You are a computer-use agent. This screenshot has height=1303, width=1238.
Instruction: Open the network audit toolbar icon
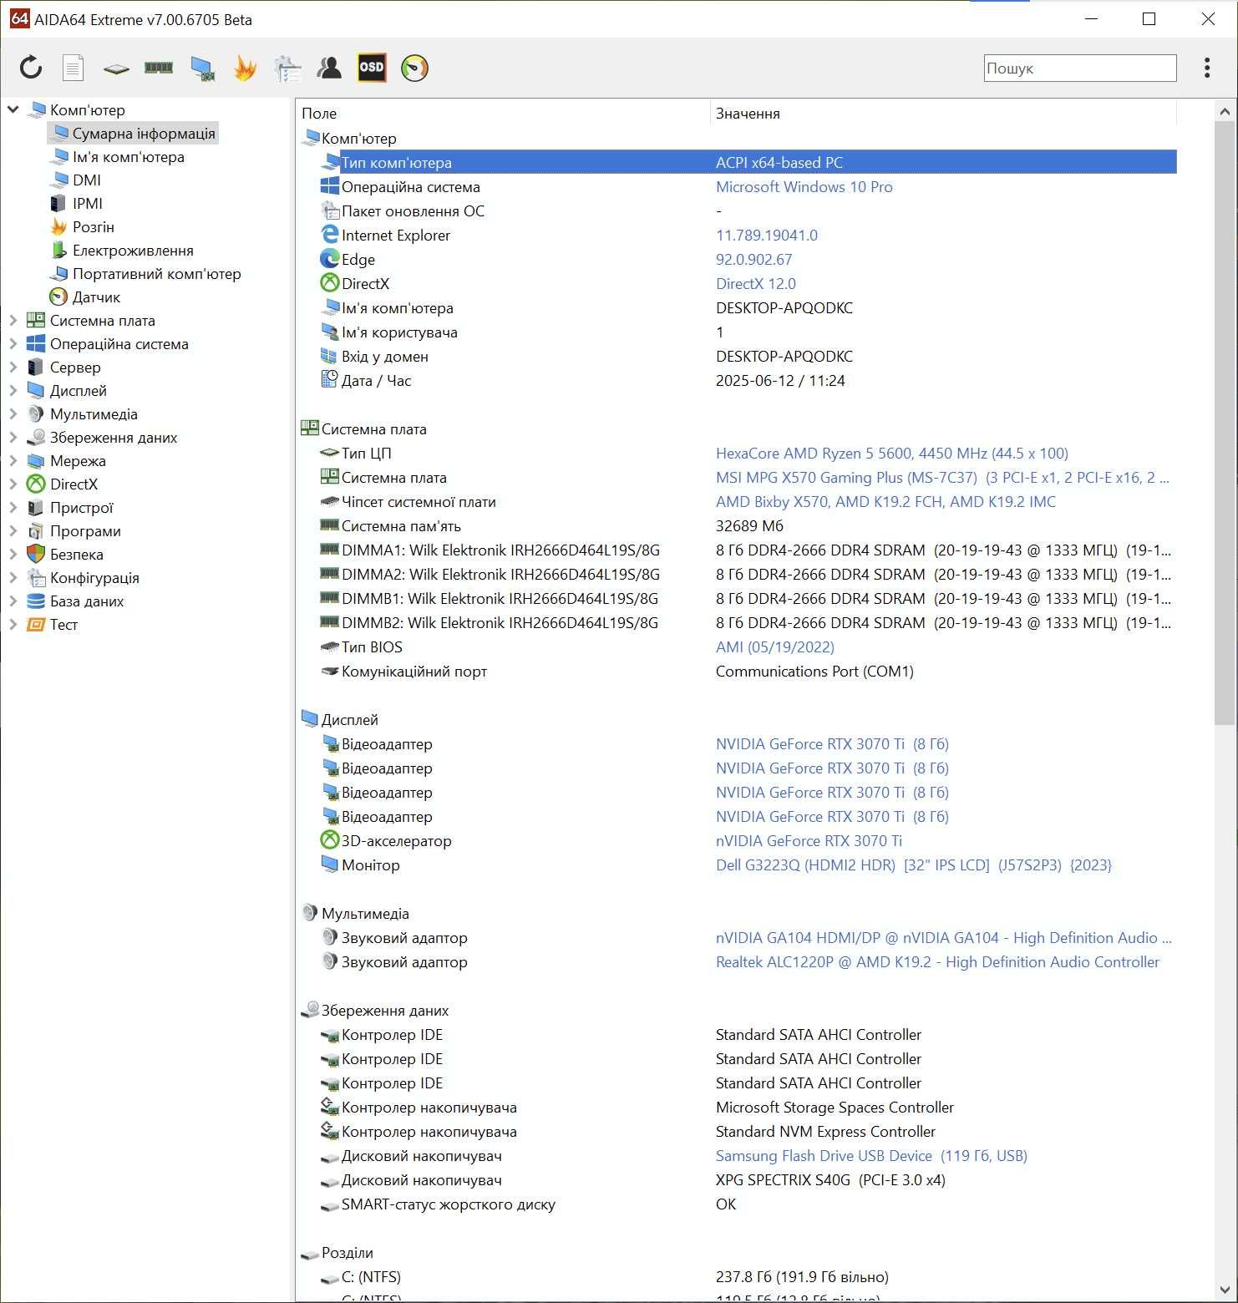coord(287,68)
